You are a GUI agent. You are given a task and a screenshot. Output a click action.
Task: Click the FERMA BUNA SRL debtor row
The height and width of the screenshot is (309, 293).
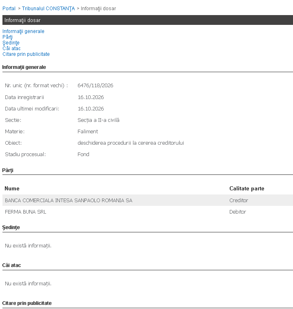coord(148,212)
